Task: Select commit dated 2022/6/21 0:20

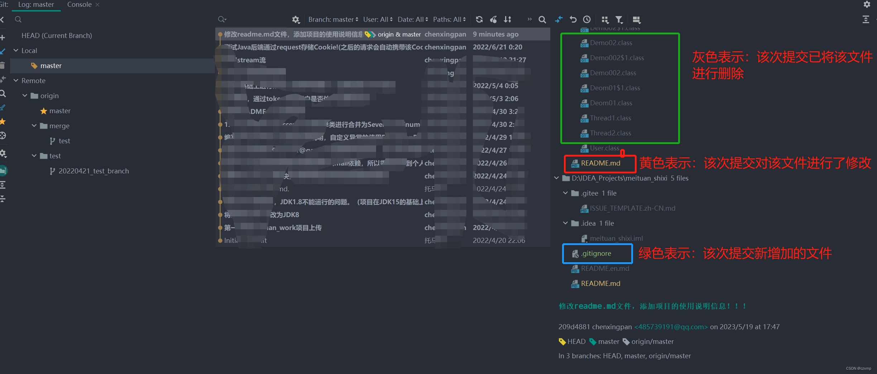Action: pos(383,47)
